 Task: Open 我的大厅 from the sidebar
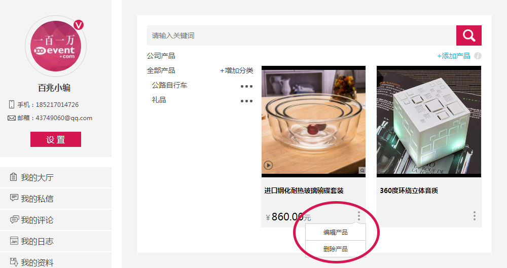pos(56,177)
